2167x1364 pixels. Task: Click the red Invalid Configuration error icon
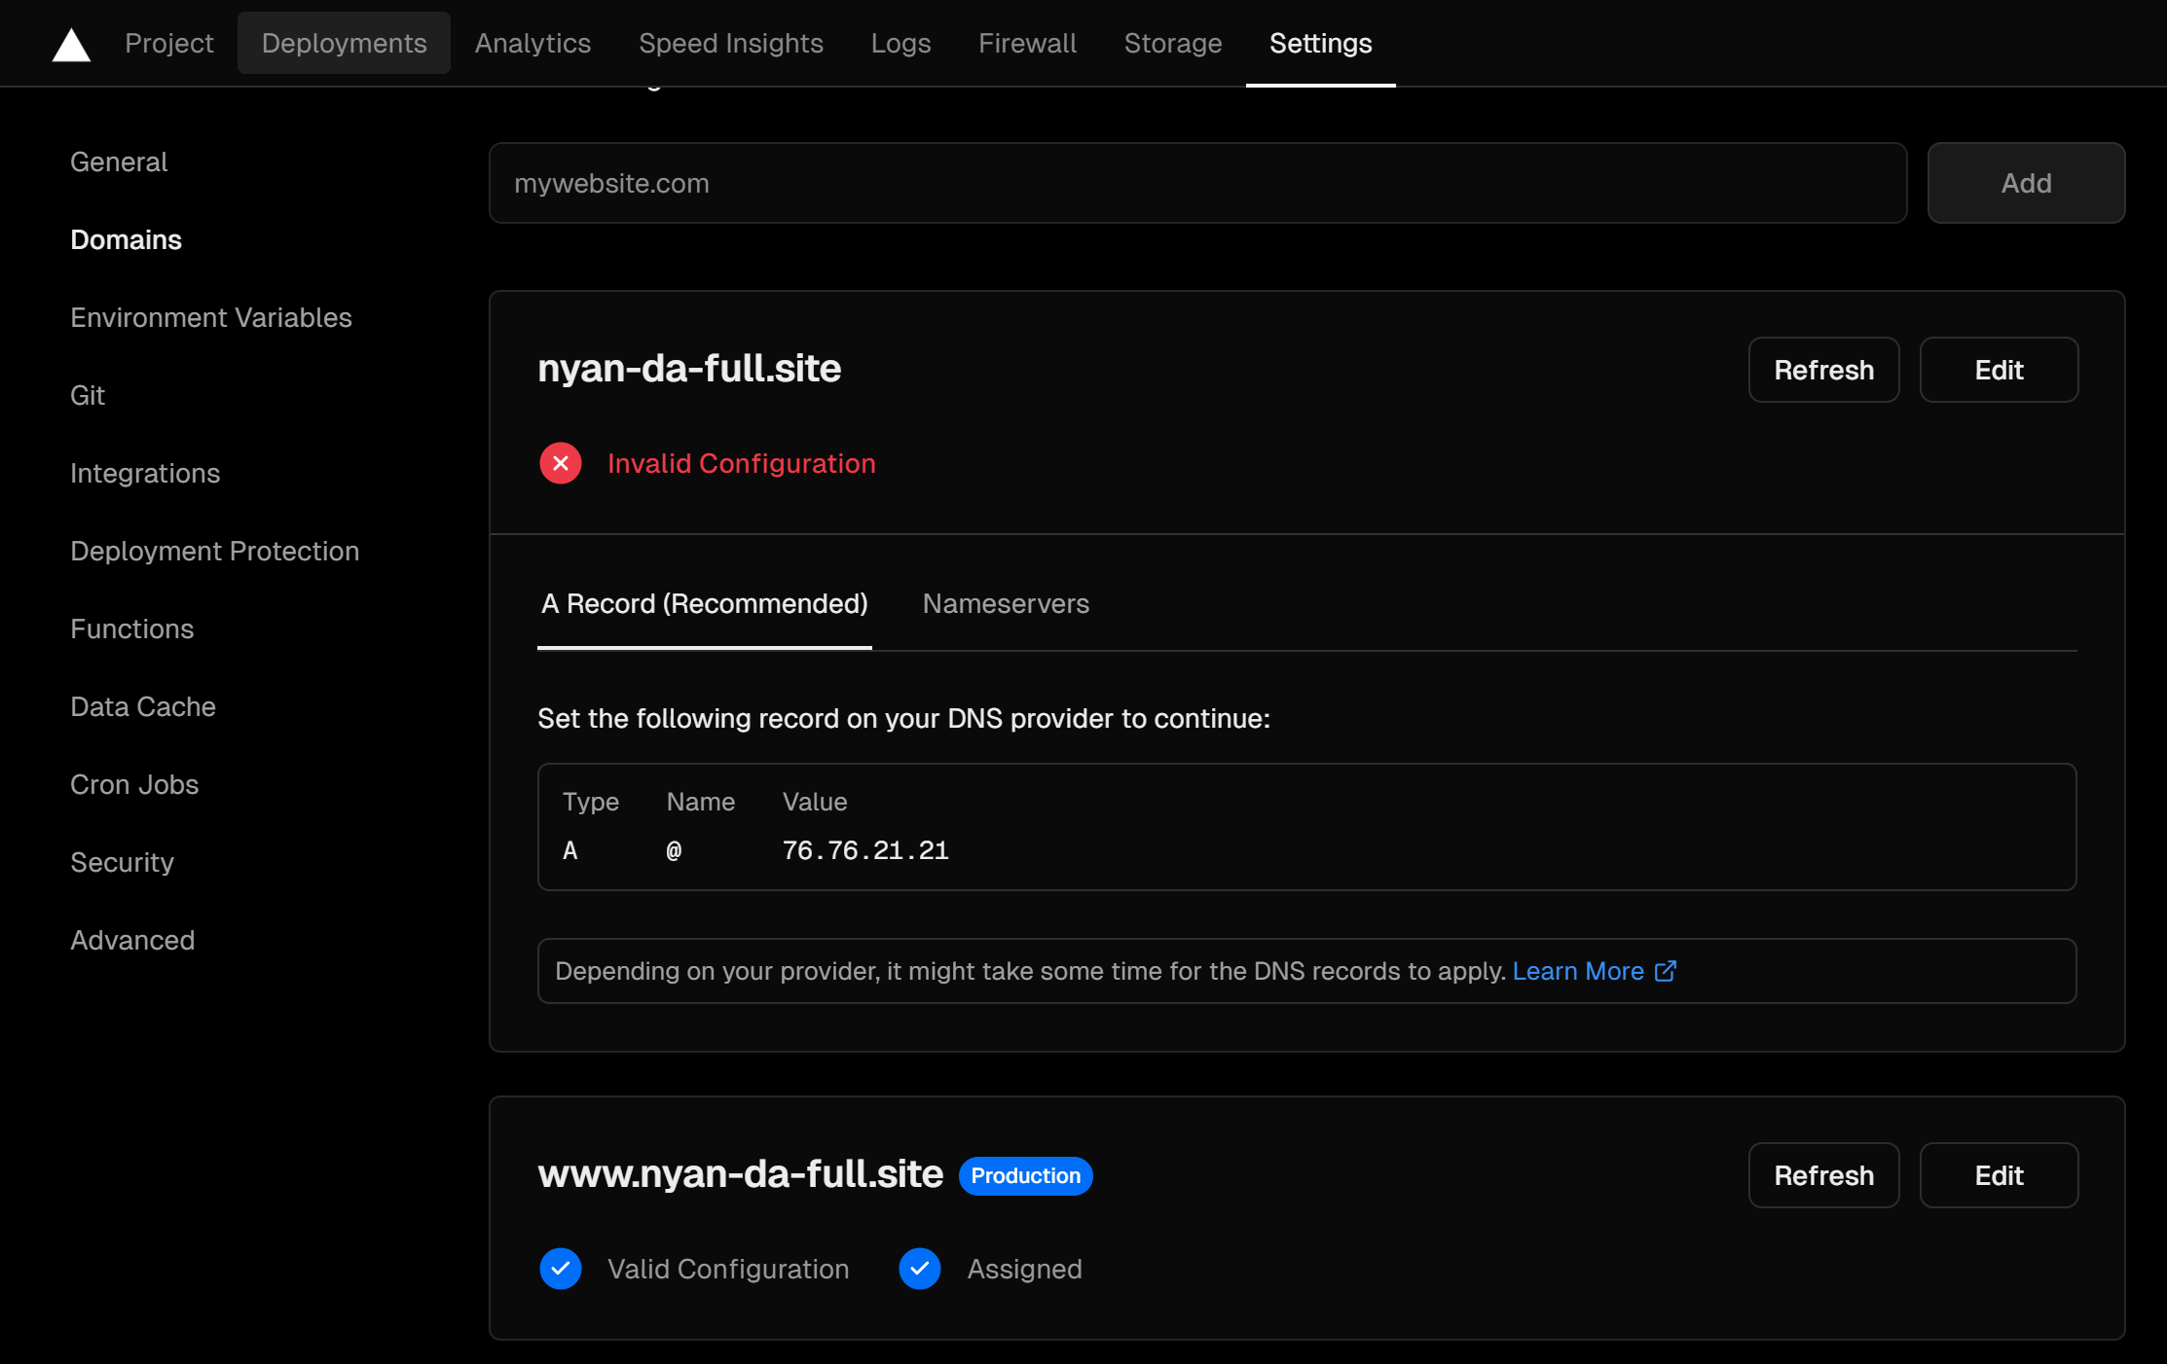click(561, 463)
